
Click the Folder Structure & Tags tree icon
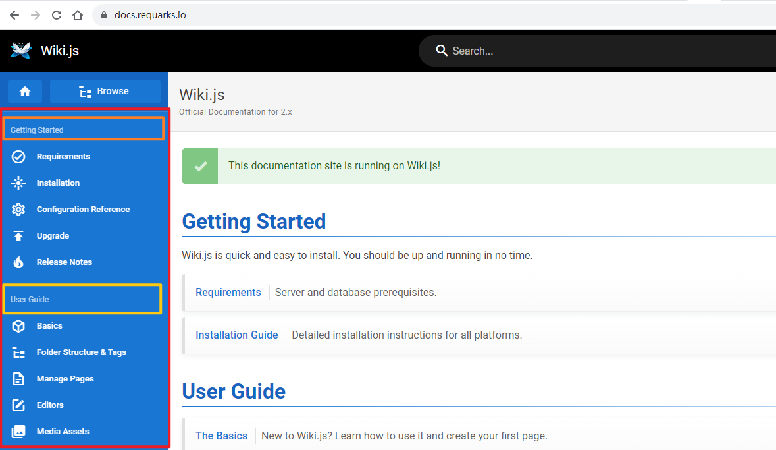[x=18, y=352]
